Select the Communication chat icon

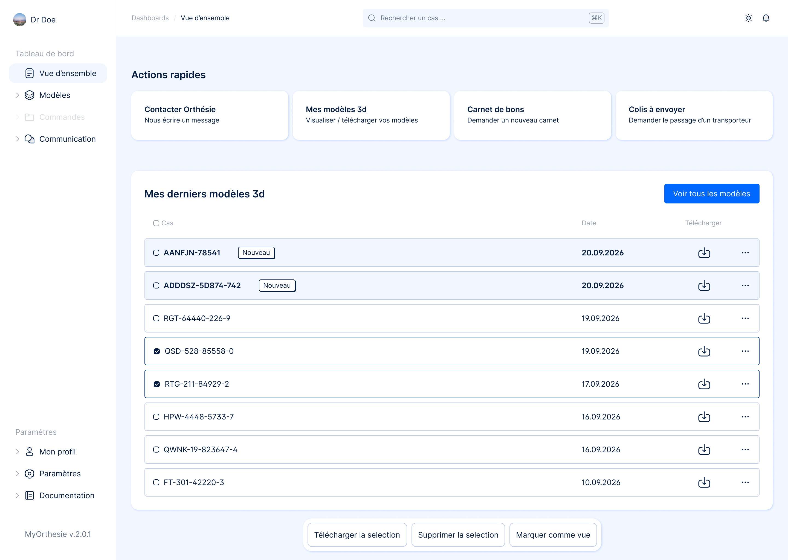tap(30, 139)
